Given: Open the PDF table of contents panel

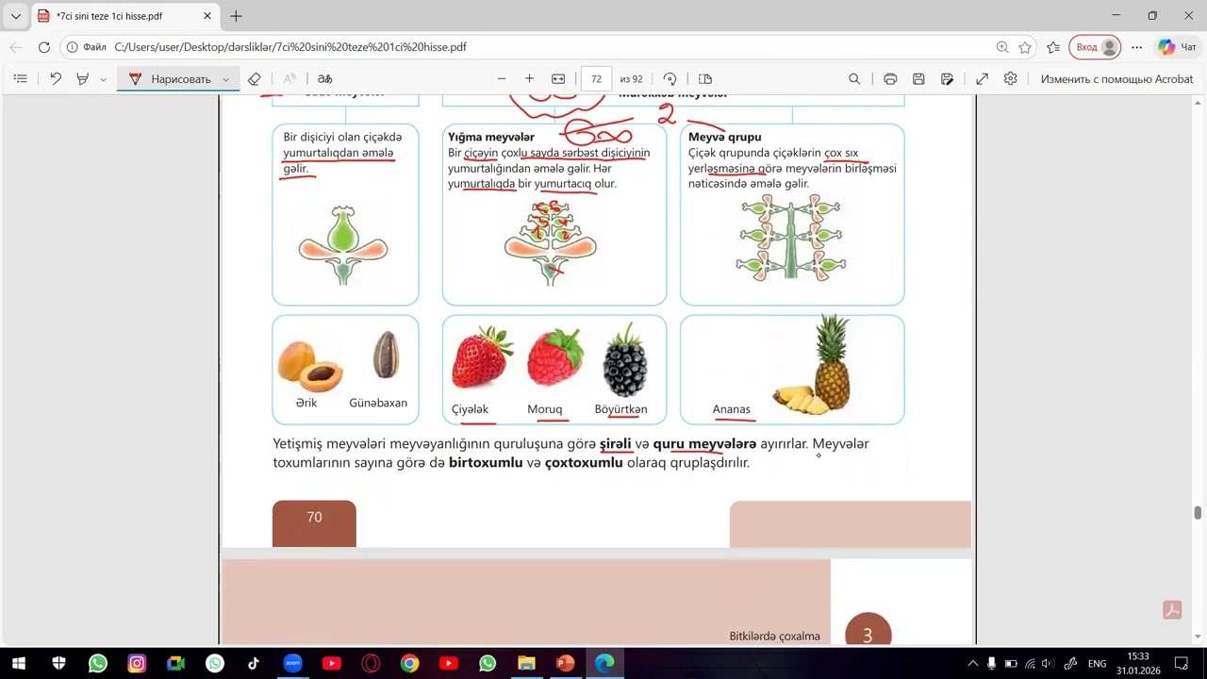Looking at the screenshot, I should click(x=21, y=79).
